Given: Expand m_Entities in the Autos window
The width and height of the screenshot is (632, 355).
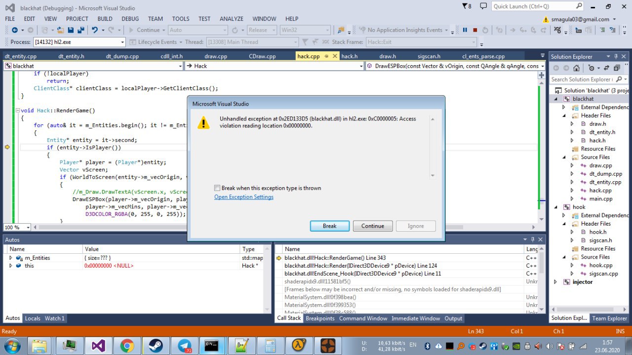Looking at the screenshot, I should coord(11,258).
